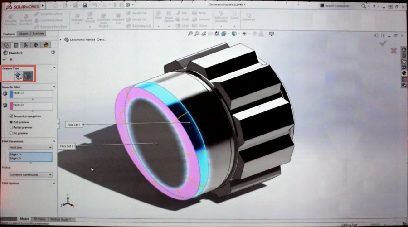408x227 pixels.
Task: Cancel Chamfer3 with the red X in the panel
Action: click(11, 59)
